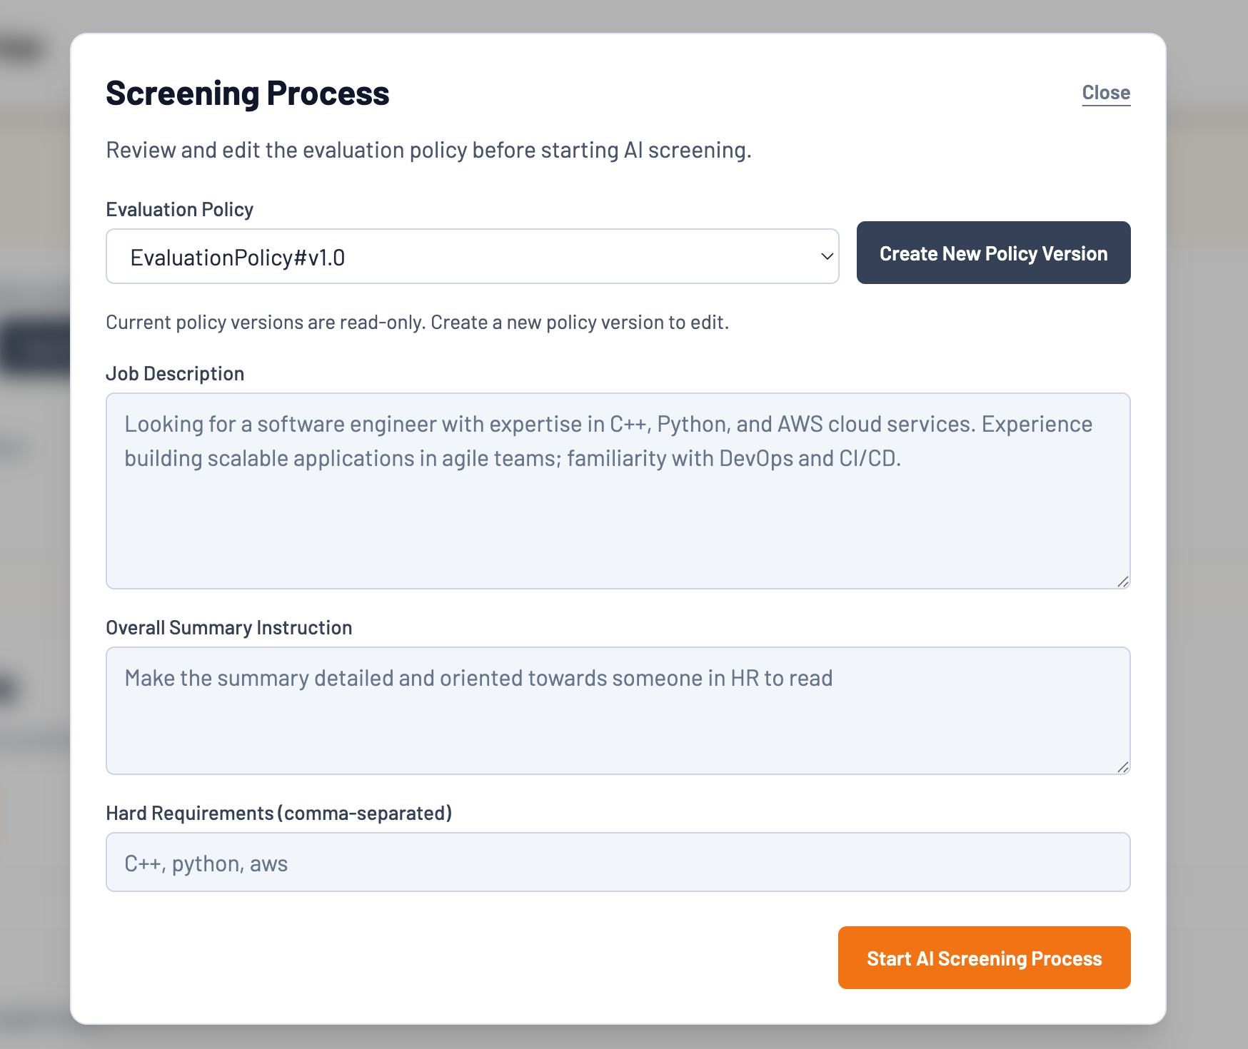Grab the Job Description resize handle

click(1122, 582)
